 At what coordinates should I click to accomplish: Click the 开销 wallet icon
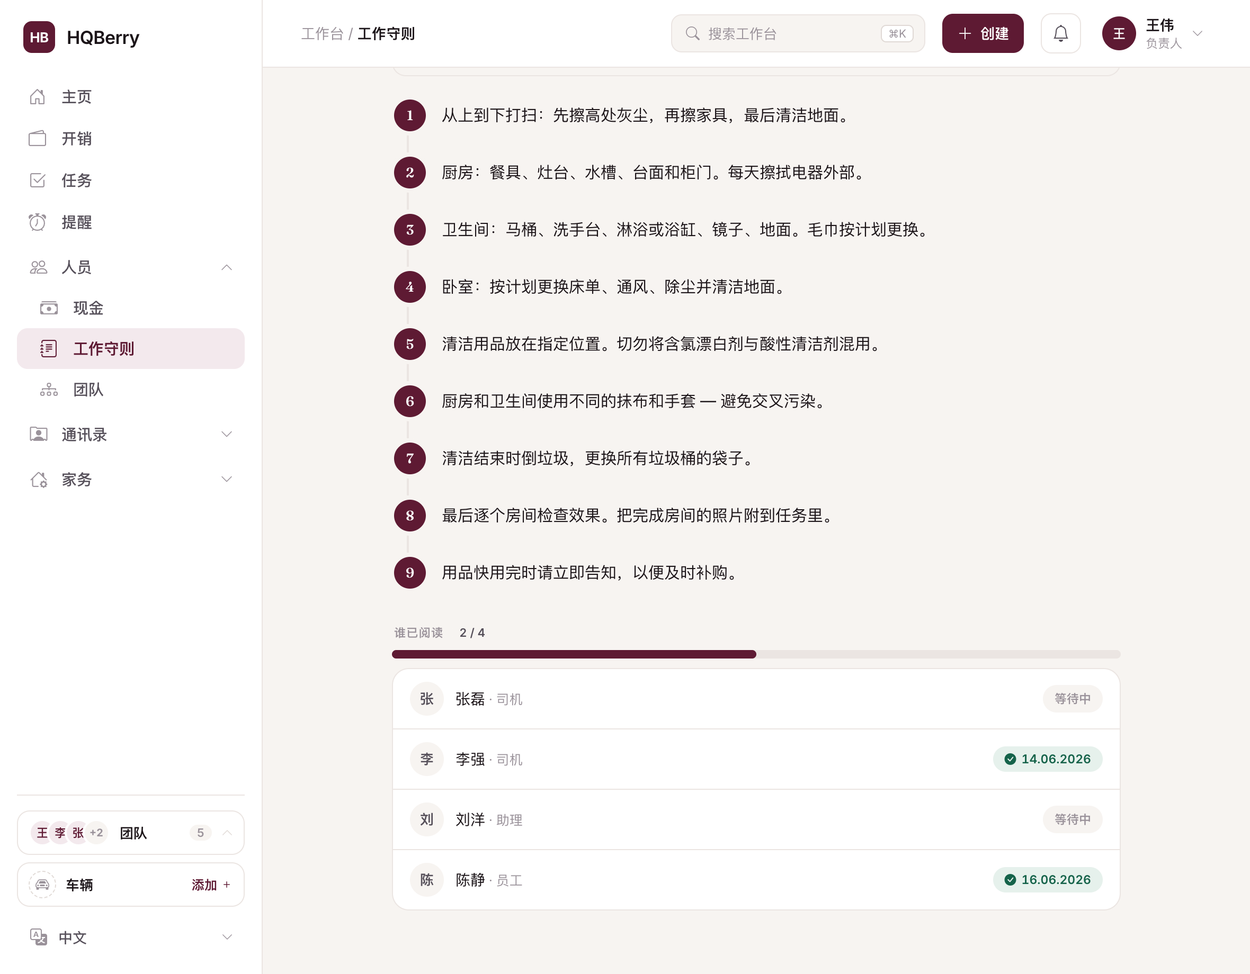tap(38, 138)
